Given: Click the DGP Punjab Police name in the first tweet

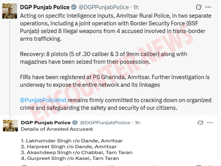Looking at the screenshot, I should [x=45, y=7].
